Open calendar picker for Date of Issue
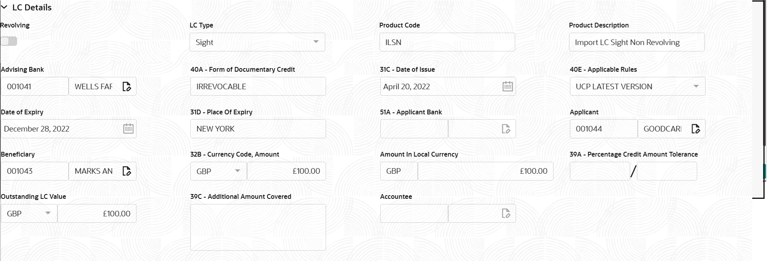This screenshot has width=767, height=261. (x=507, y=86)
